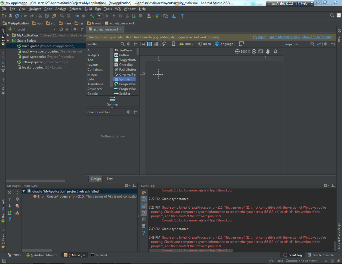342x264 pixels.
Task: Toggle screen orientation in layout editor
Action: tap(165, 44)
